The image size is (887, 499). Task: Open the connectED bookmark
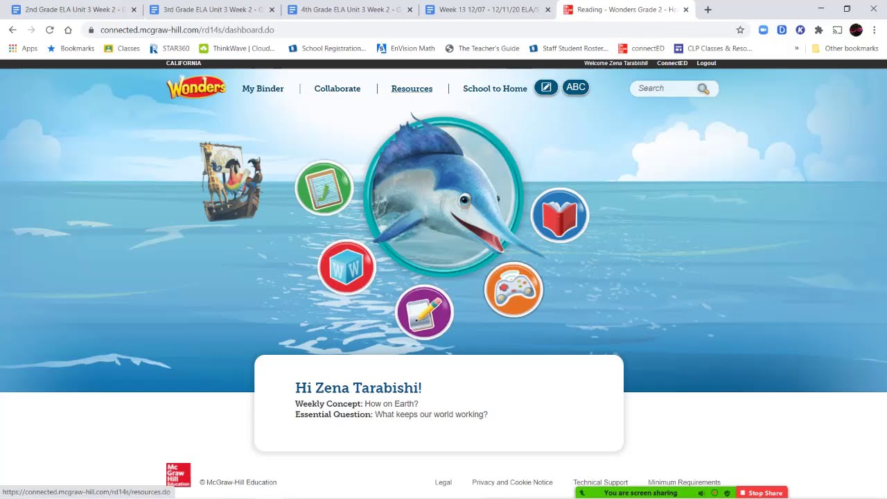pyautogui.click(x=641, y=49)
